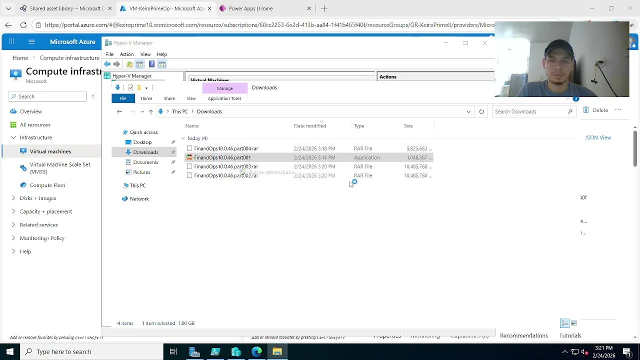Select This PC in navigation pane
This screenshot has height=360, width=640.
point(137,185)
